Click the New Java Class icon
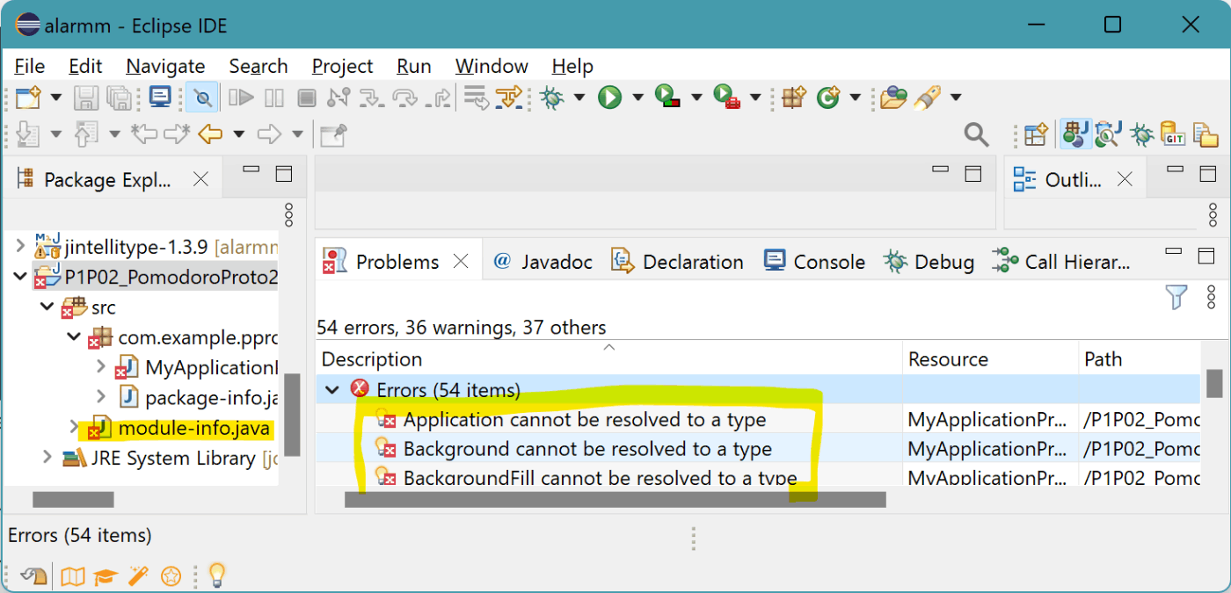 (x=827, y=97)
